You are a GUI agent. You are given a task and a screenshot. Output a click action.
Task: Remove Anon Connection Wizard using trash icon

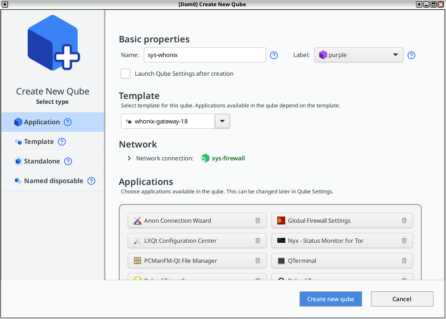click(258, 221)
